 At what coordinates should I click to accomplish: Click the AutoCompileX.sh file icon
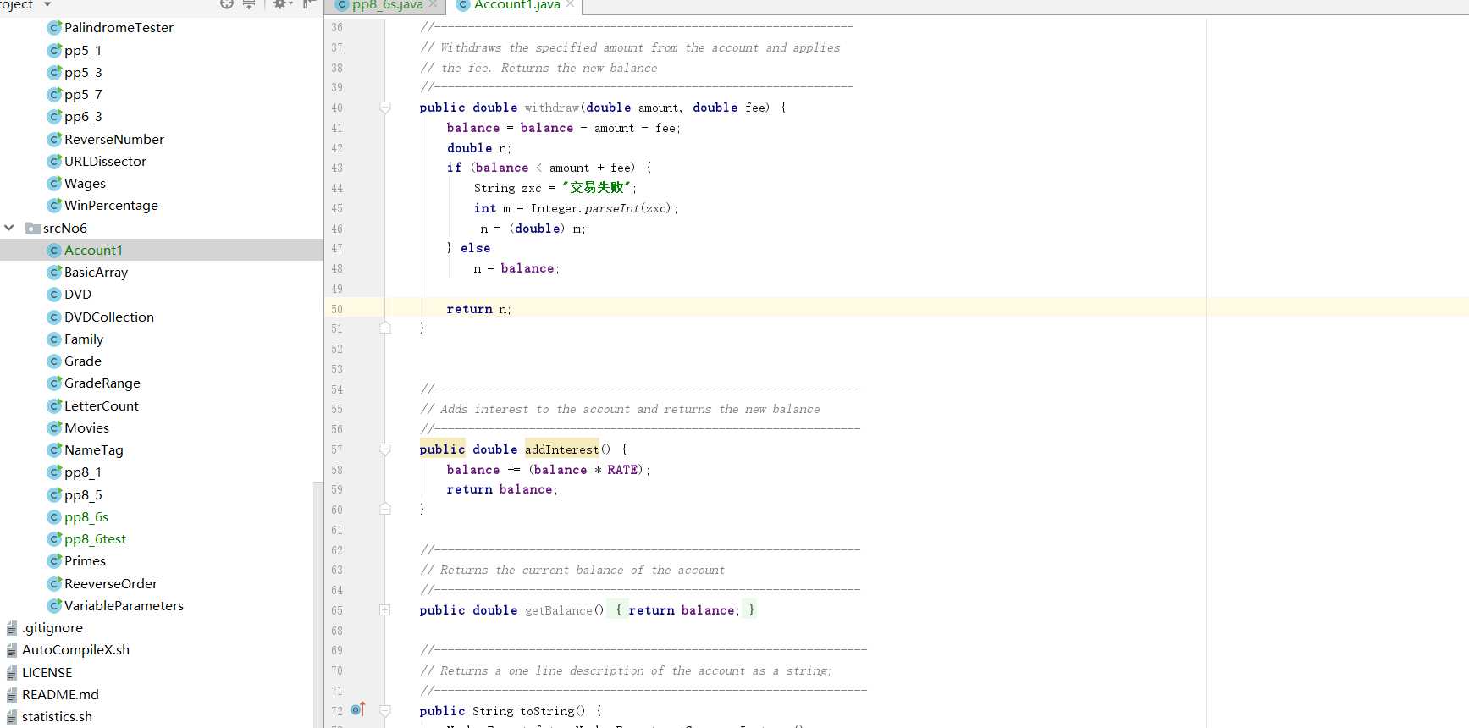(x=12, y=650)
